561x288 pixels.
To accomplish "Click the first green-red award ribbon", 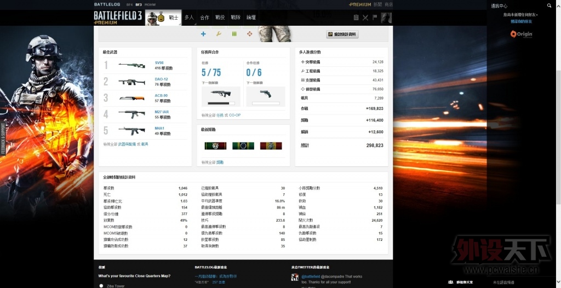I will point(215,146).
